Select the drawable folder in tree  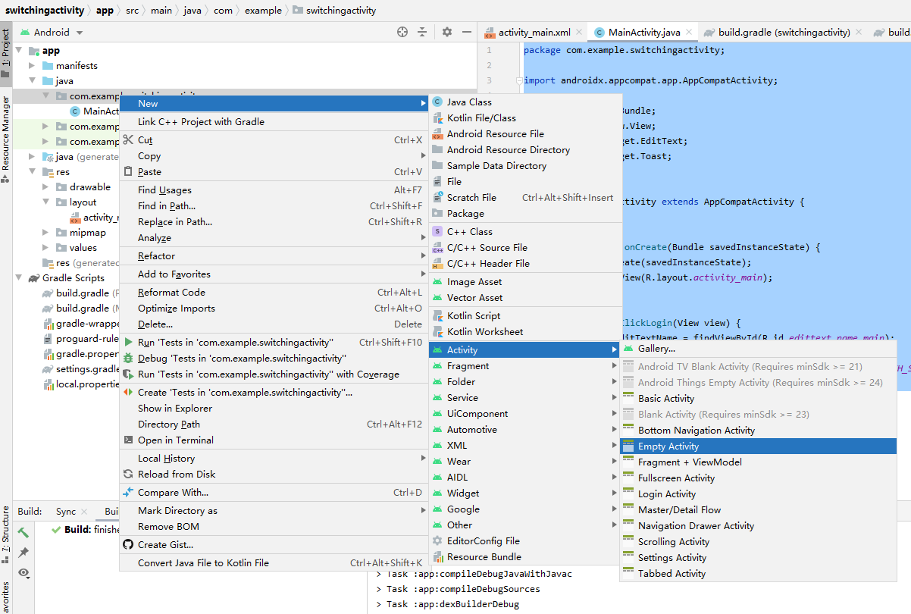pyautogui.click(x=89, y=187)
